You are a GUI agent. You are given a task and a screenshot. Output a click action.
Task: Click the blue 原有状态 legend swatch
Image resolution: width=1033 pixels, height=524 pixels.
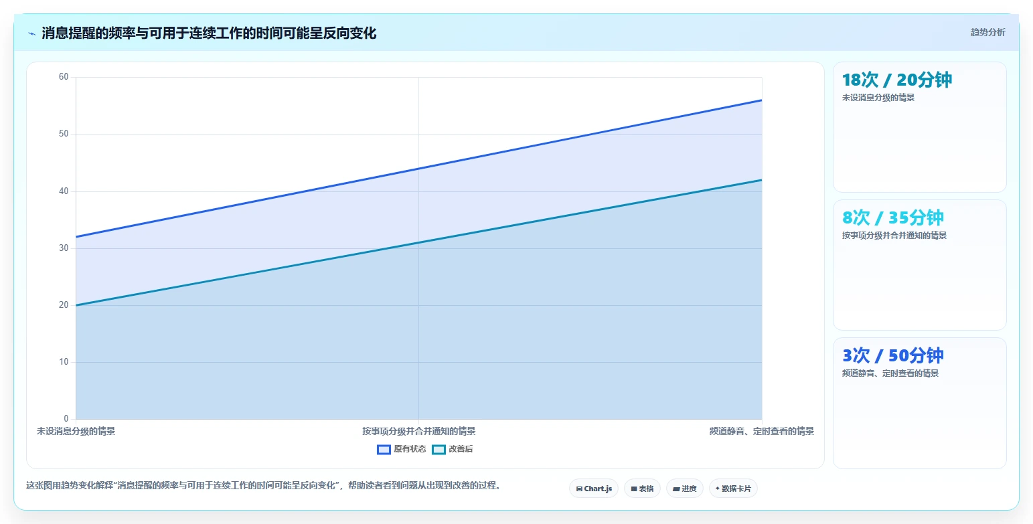(x=384, y=449)
